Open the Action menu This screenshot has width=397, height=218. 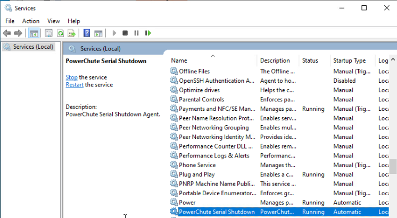click(x=31, y=21)
